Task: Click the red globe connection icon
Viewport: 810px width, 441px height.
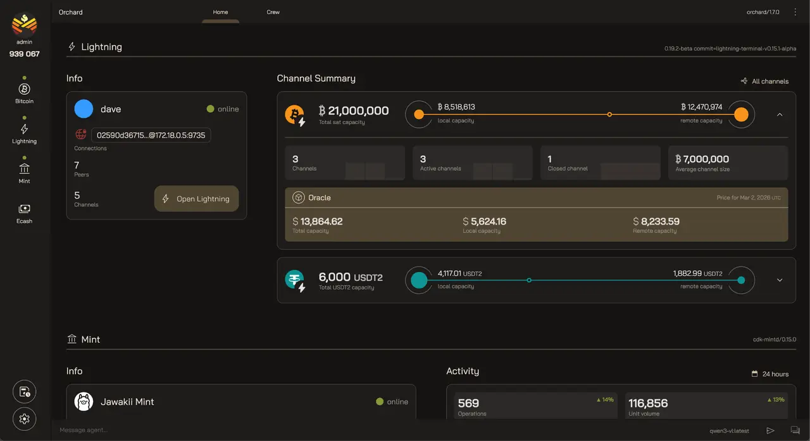Action: point(80,134)
